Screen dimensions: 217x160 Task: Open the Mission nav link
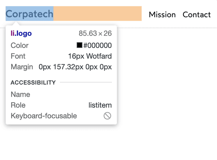pyautogui.click(x=162, y=15)
